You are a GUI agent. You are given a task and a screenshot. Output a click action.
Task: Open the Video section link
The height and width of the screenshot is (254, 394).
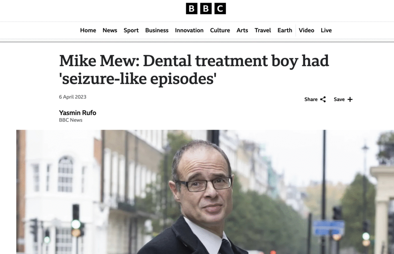tap(306, 30)
